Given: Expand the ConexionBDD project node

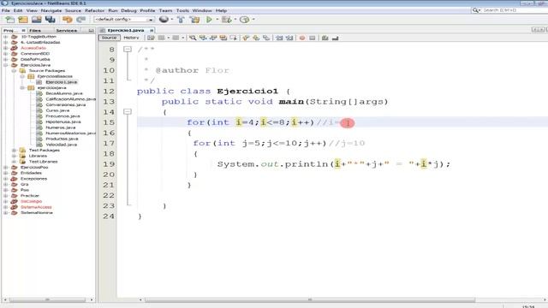Looking at the screenshot, I should point(6,54).
